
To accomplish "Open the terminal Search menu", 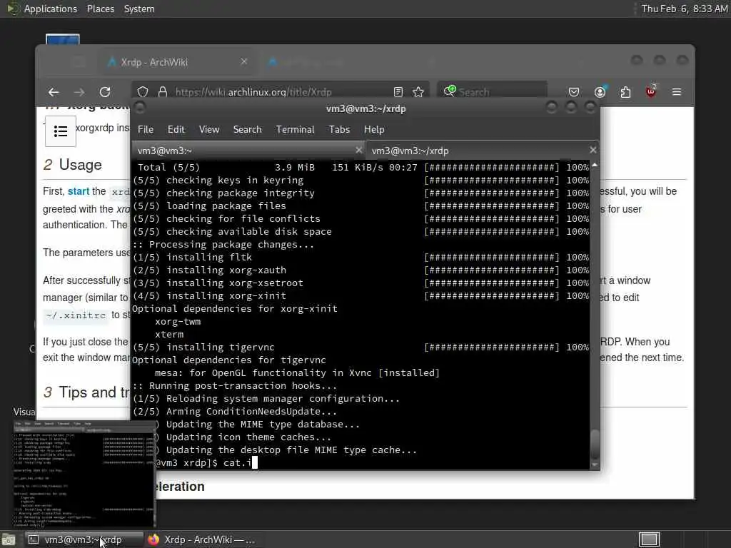I will pyautogui.click(x=247, y=130).
